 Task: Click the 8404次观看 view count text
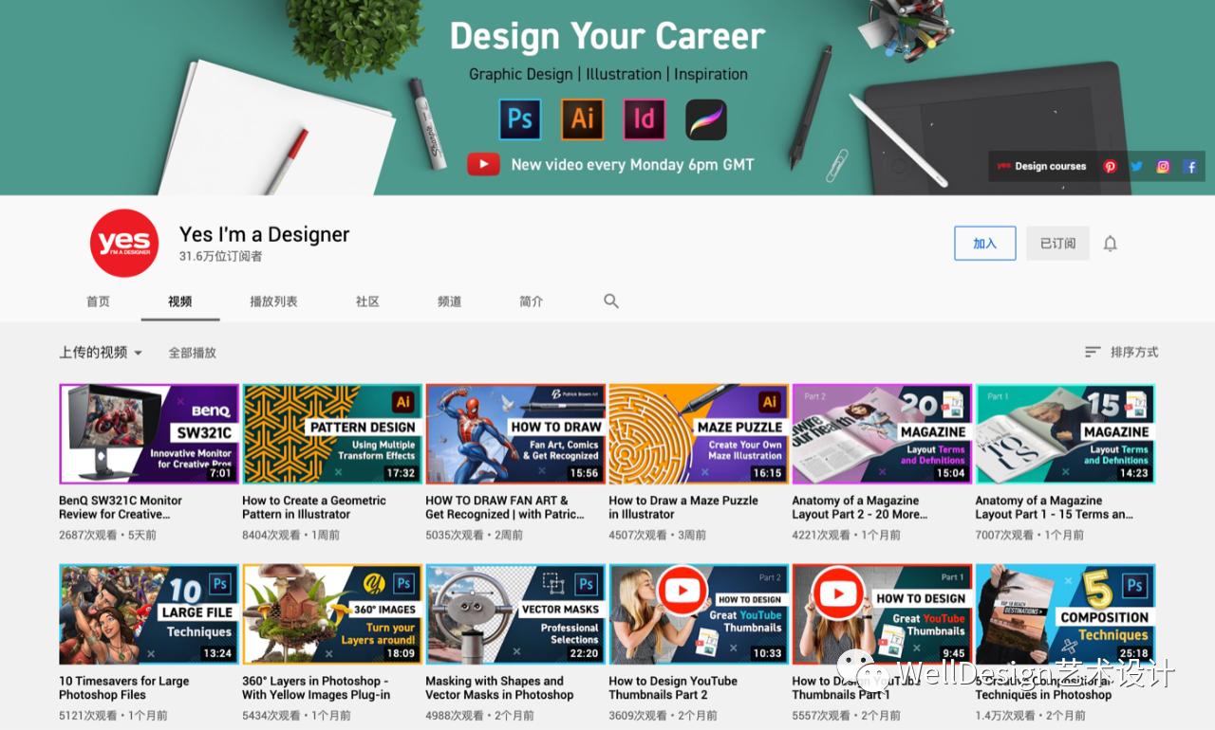(271, 535)
